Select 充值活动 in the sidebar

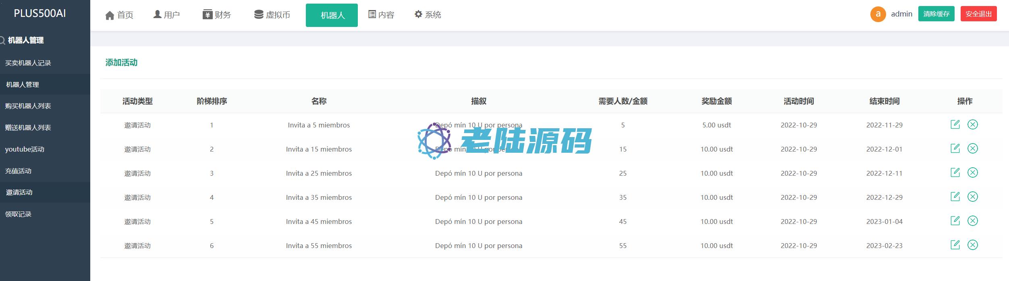(x=18, y=171)
